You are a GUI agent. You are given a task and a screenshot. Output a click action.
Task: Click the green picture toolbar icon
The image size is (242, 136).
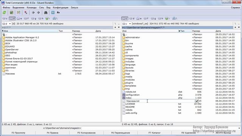11,12
